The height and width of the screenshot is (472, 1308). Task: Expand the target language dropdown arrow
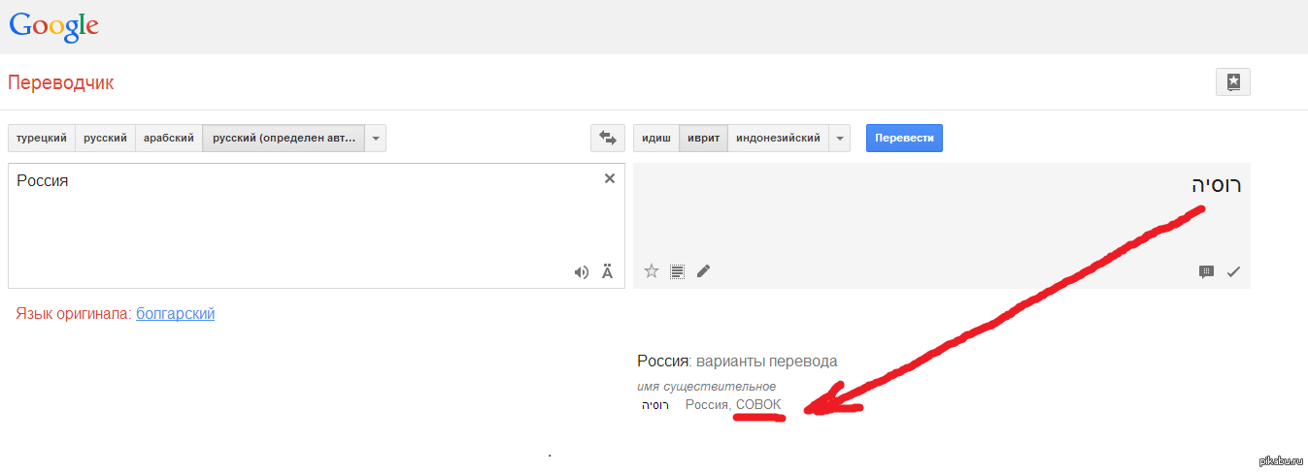click(840, 139)
